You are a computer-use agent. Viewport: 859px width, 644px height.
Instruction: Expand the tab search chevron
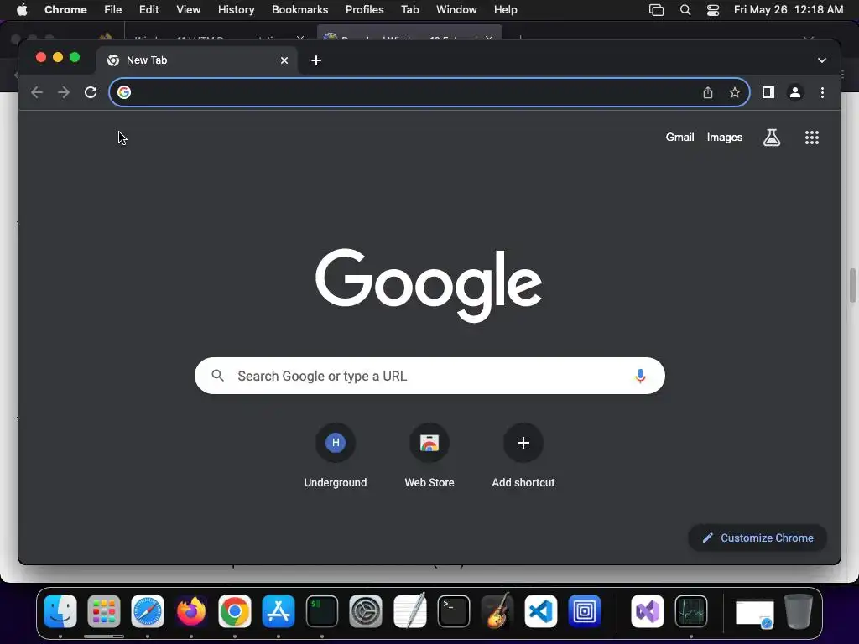tap(822, 60)
